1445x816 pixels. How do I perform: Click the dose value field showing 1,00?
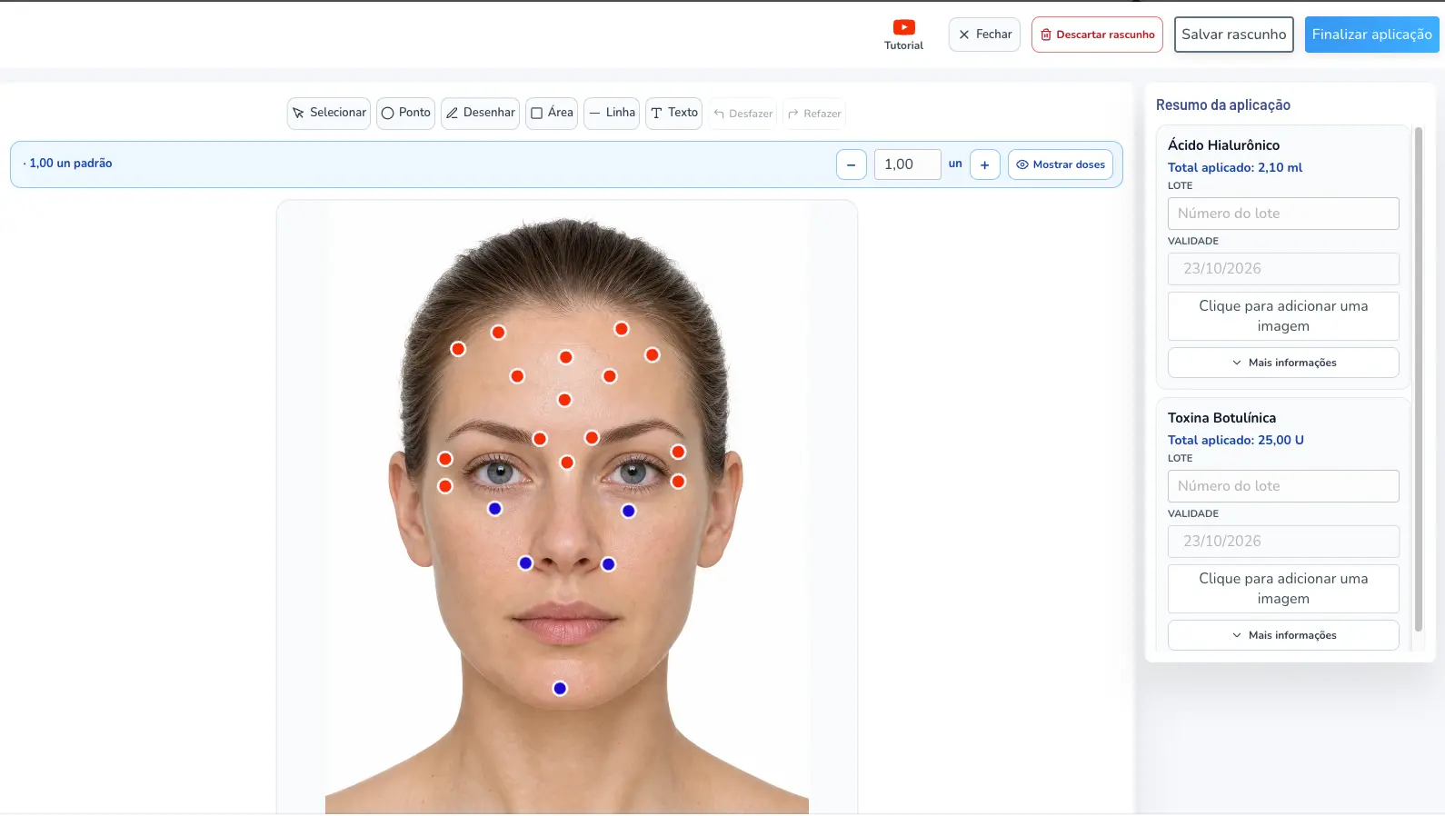click(x=907, y=164)
